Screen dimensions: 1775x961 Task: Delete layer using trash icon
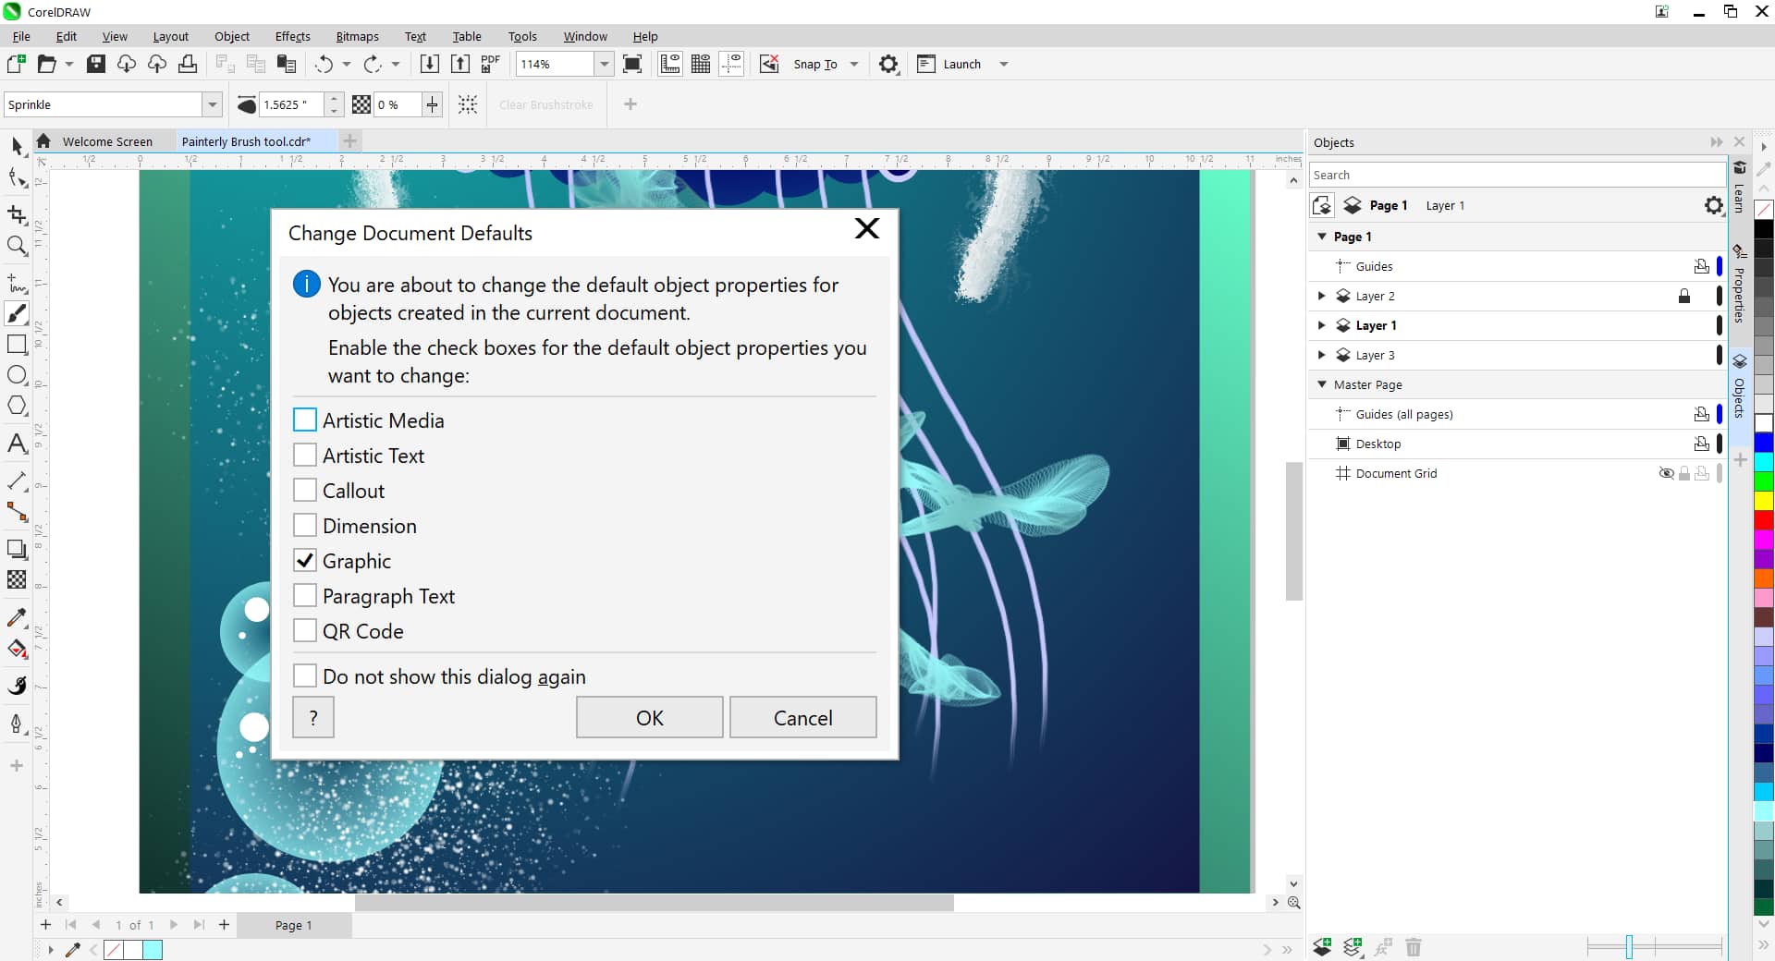[x=1413, y=947]
